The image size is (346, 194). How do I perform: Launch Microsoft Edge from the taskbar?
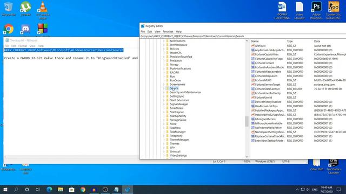[x=49, y=189]
